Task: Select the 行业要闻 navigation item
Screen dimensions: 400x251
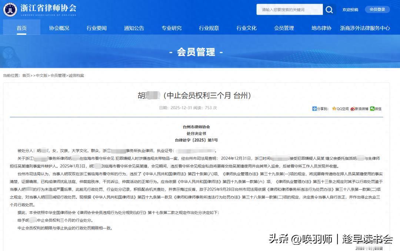Action: tap(96, 27)
